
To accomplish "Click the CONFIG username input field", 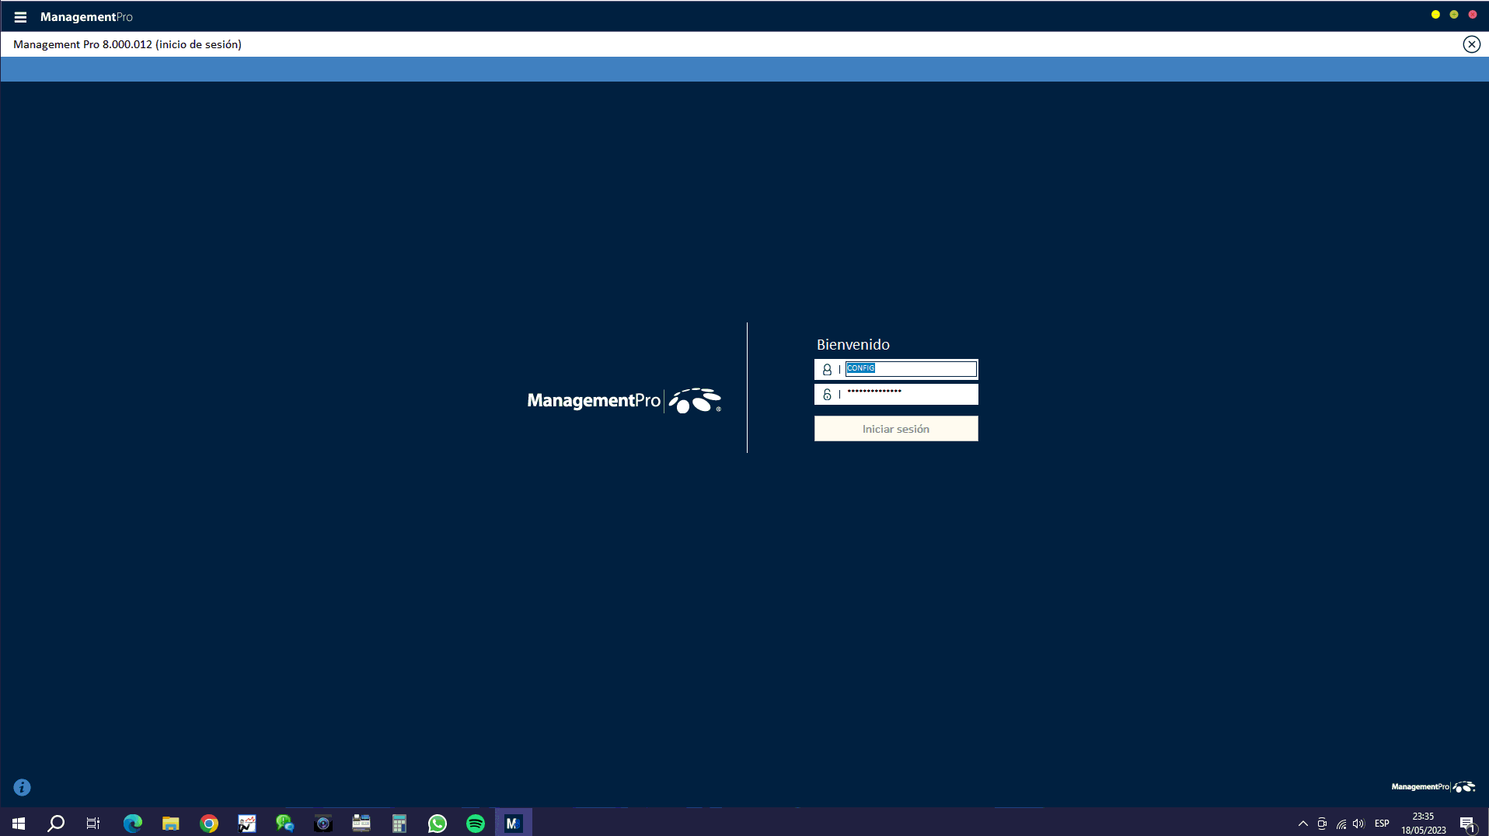I will pos(910,369).
